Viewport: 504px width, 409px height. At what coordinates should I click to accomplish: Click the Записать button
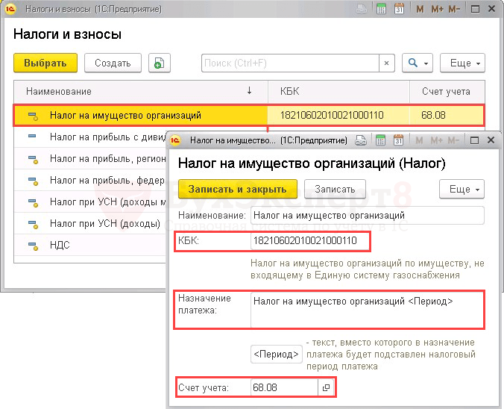click(335, 189)
